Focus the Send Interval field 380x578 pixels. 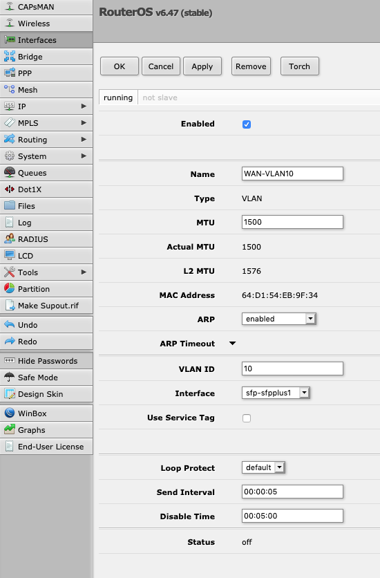coord(292,492)
